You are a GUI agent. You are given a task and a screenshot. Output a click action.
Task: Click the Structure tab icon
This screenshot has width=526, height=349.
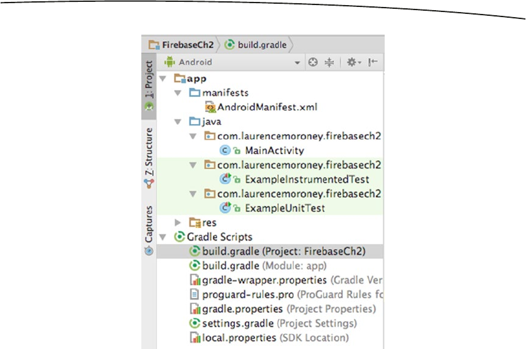click(149, 184)
